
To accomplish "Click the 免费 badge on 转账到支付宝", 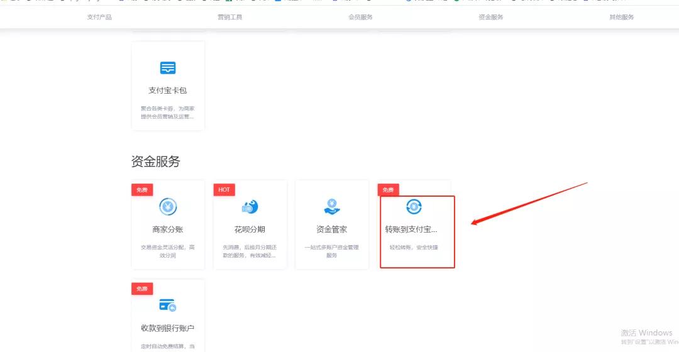I will coord(389,190).
